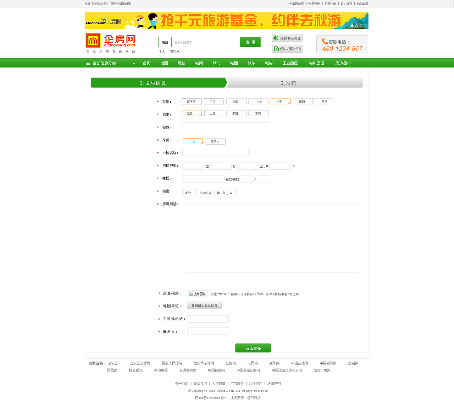This screenshot has width=454, height=406.
Task: Open the 法律声明 footer link
Action: pos(274,384)
